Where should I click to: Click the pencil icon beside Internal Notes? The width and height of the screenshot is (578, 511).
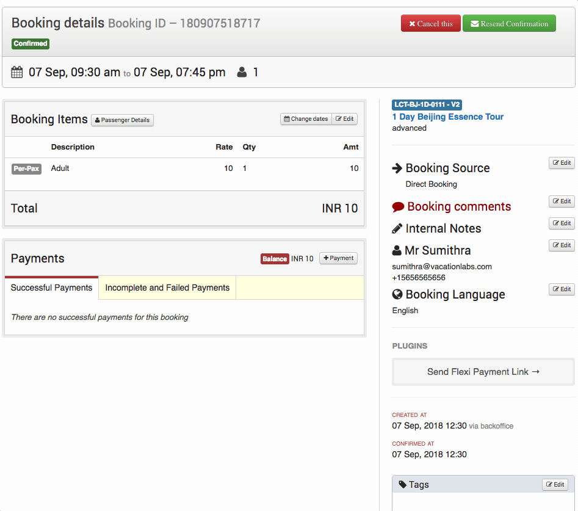(x=397, y=229)
